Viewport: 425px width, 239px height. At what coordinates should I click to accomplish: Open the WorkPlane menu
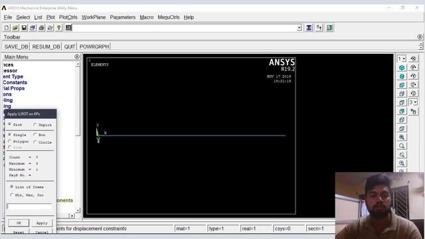pos(94,17)
